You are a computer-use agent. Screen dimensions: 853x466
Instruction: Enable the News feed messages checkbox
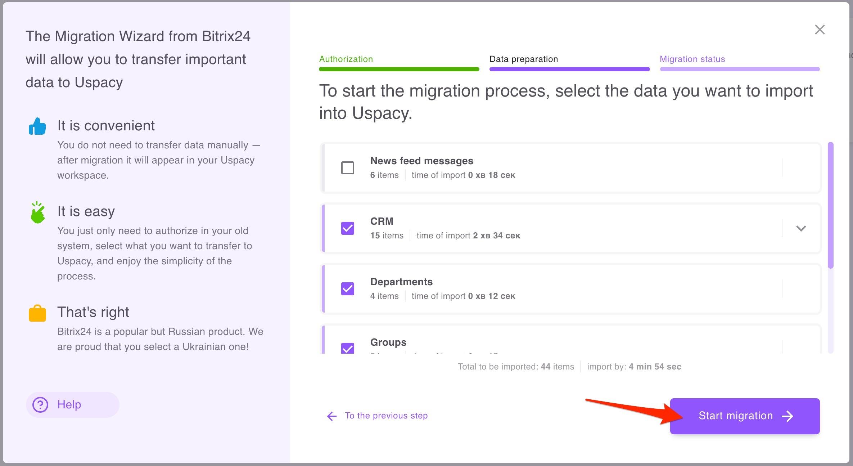click(347, 168)
